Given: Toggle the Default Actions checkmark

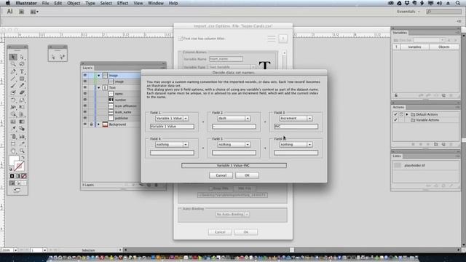Looking at the screenshot, I should click(395, 114).
